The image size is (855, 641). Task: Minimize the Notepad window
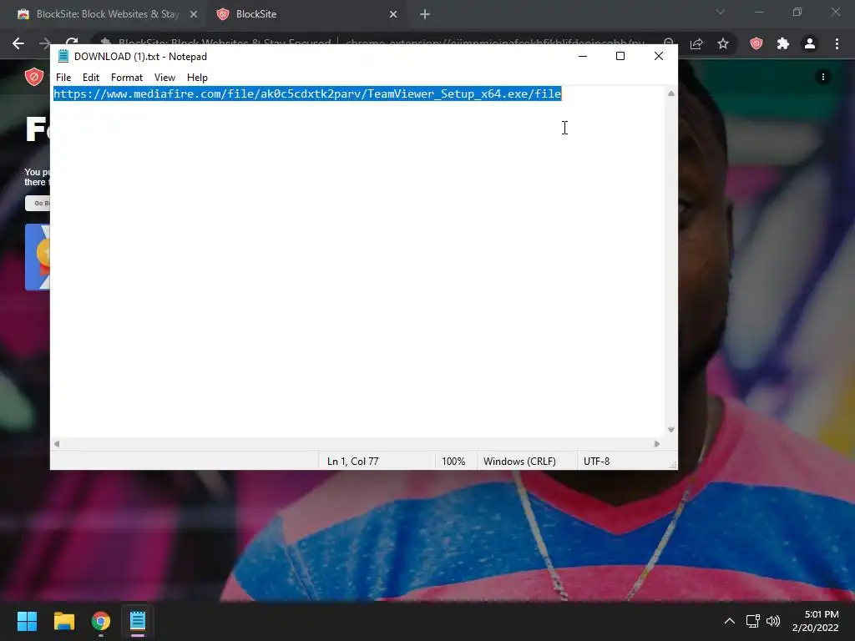(582, 56)
